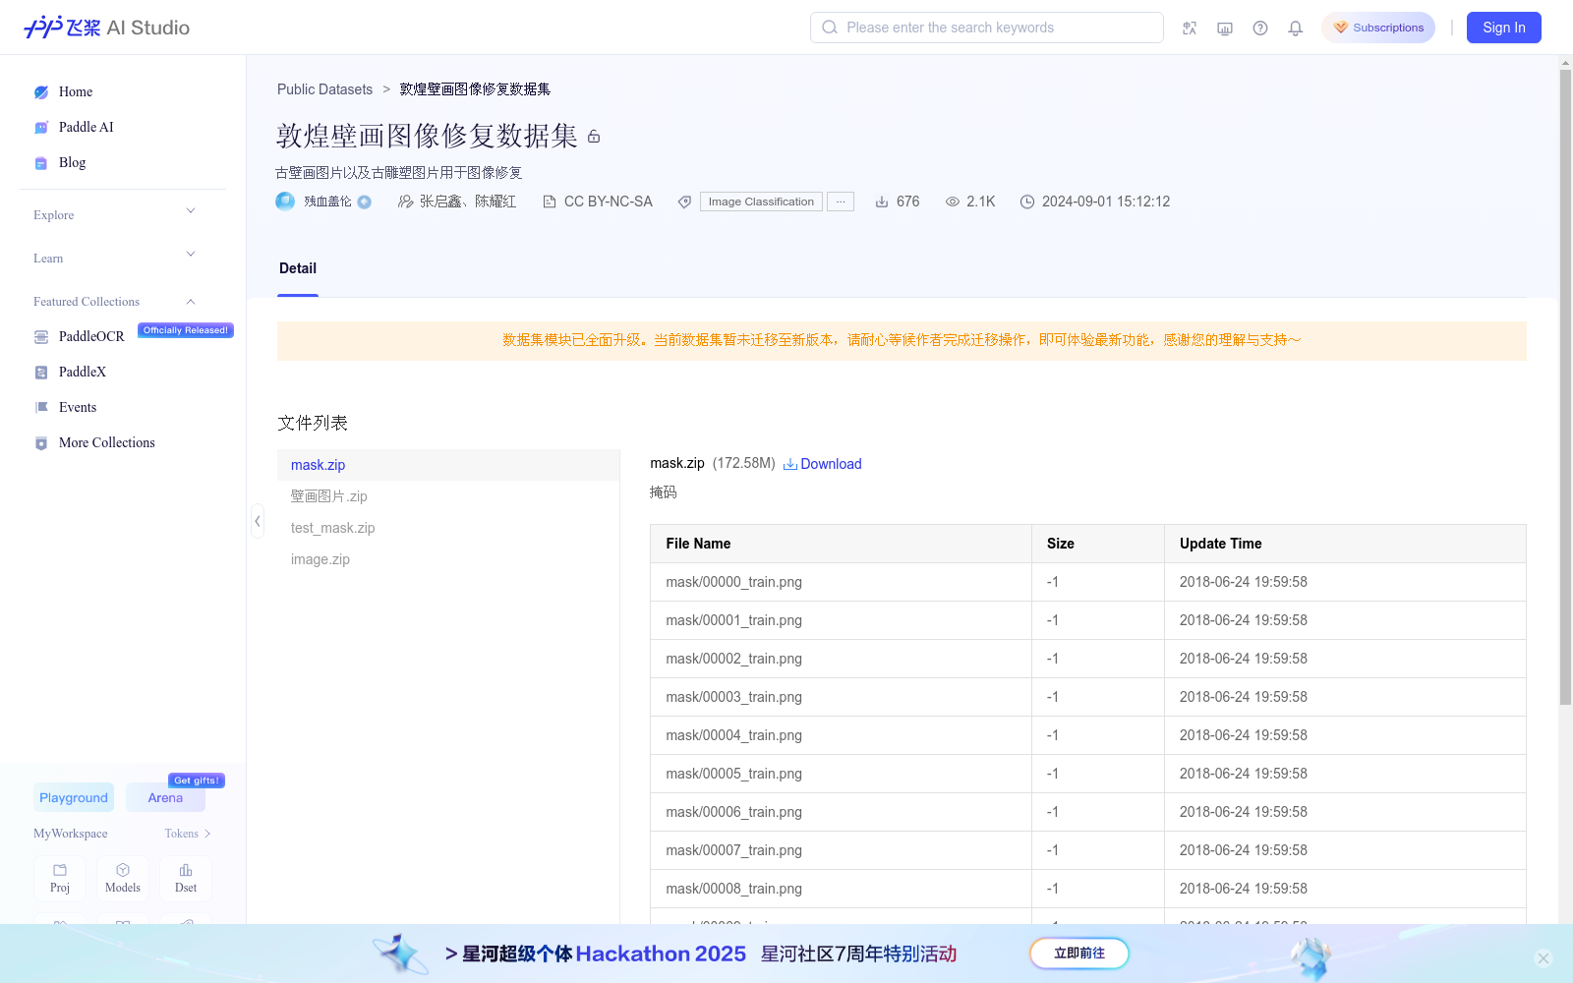Go to Public Datasets breadcrumb
Image resolution: width=1573 pixels, height=983 pixels.
tap(324, 89)
